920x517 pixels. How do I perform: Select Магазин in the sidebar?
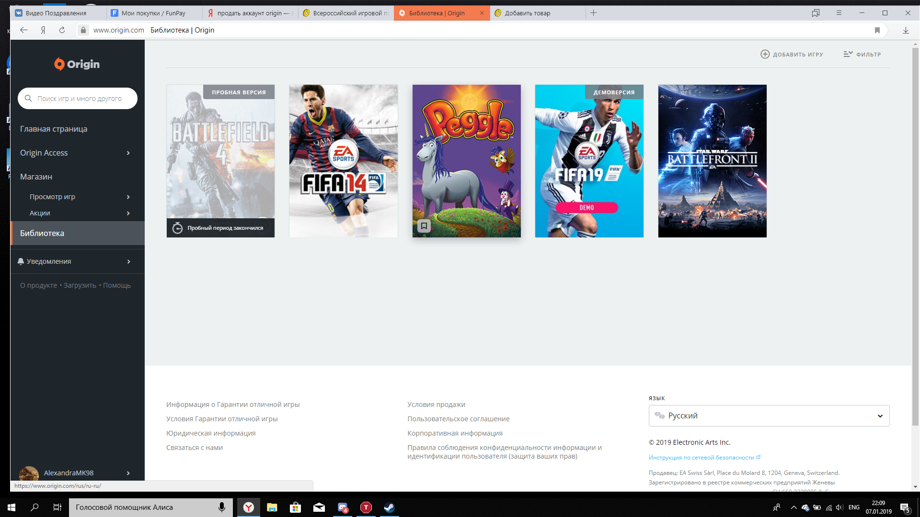coord(36,177)
